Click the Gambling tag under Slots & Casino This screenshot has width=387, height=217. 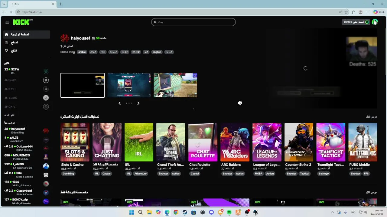click(68, 174)
